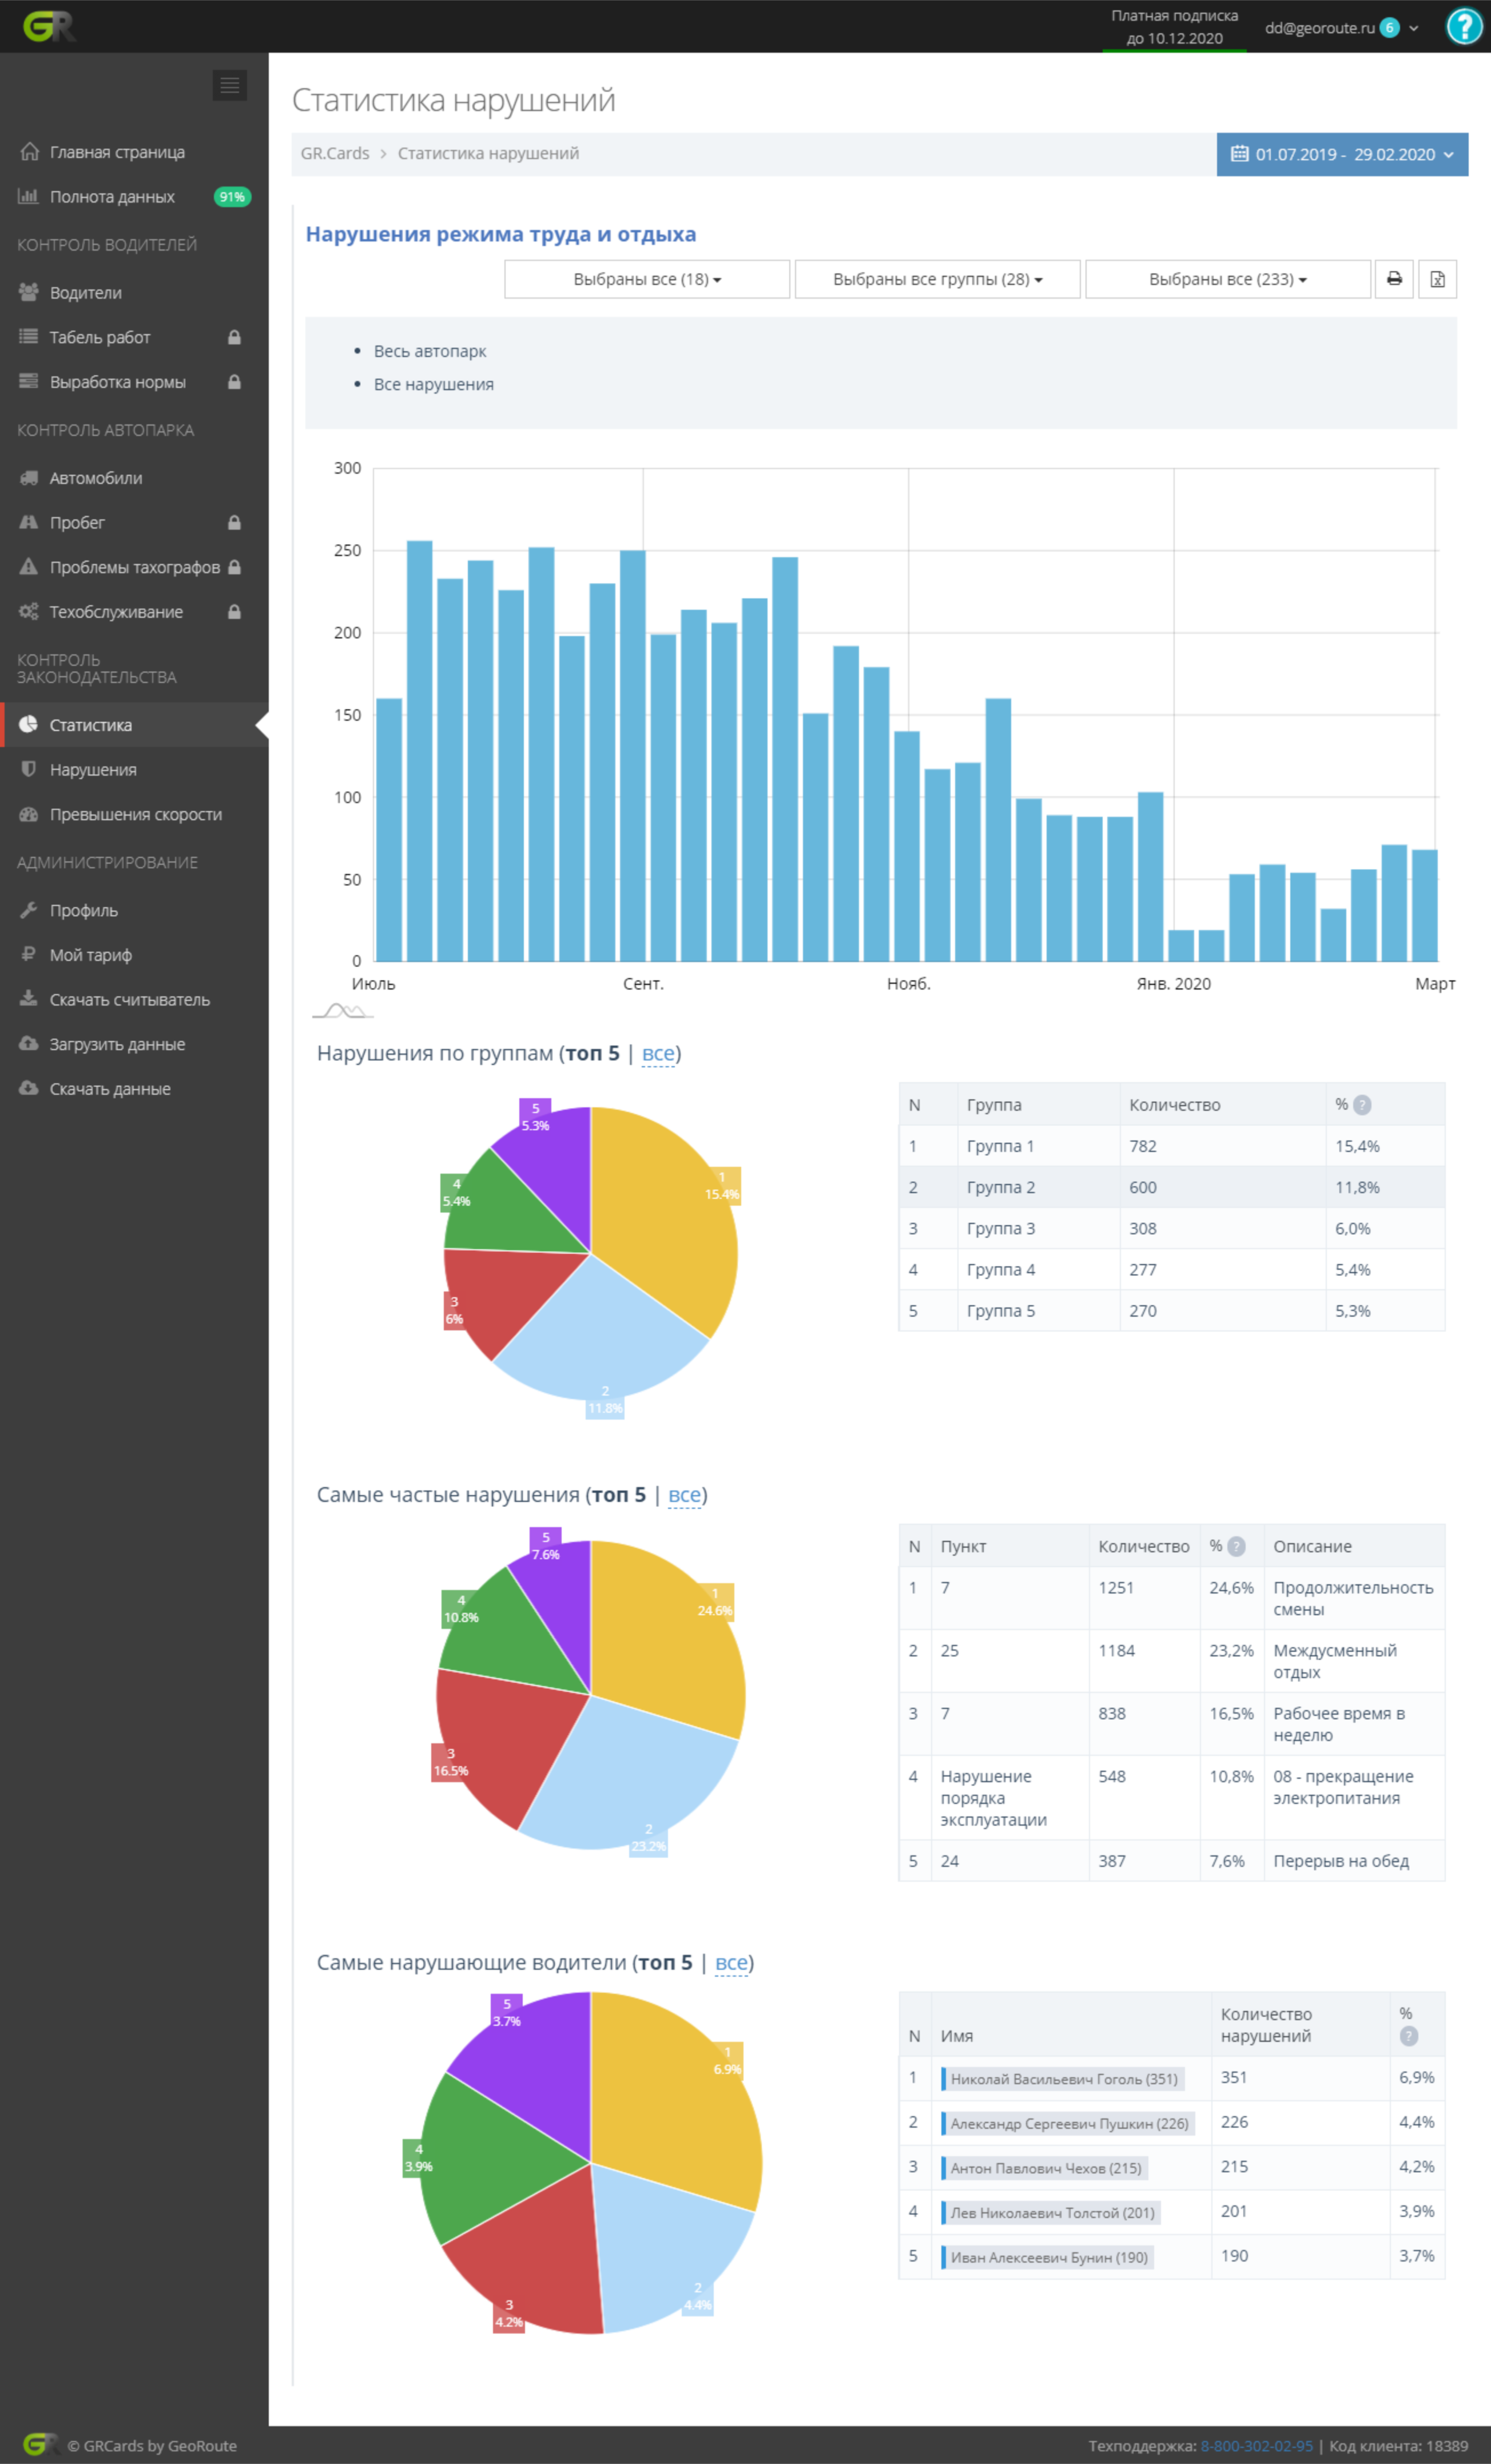Expand 'Выбраны все группы (28)' dropdown
The image size is (1491, 2464).
pyautogui.click(x=937, y=279)
